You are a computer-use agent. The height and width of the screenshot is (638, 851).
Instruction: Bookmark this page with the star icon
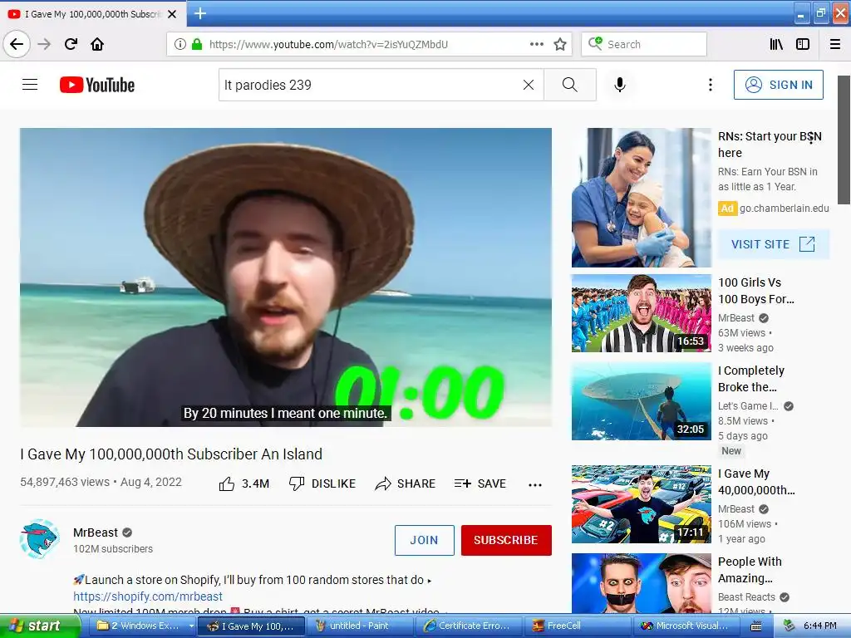560,44
